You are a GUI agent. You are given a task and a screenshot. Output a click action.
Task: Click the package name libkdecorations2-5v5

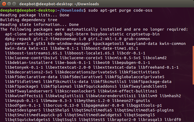click(x=29, y=72)
